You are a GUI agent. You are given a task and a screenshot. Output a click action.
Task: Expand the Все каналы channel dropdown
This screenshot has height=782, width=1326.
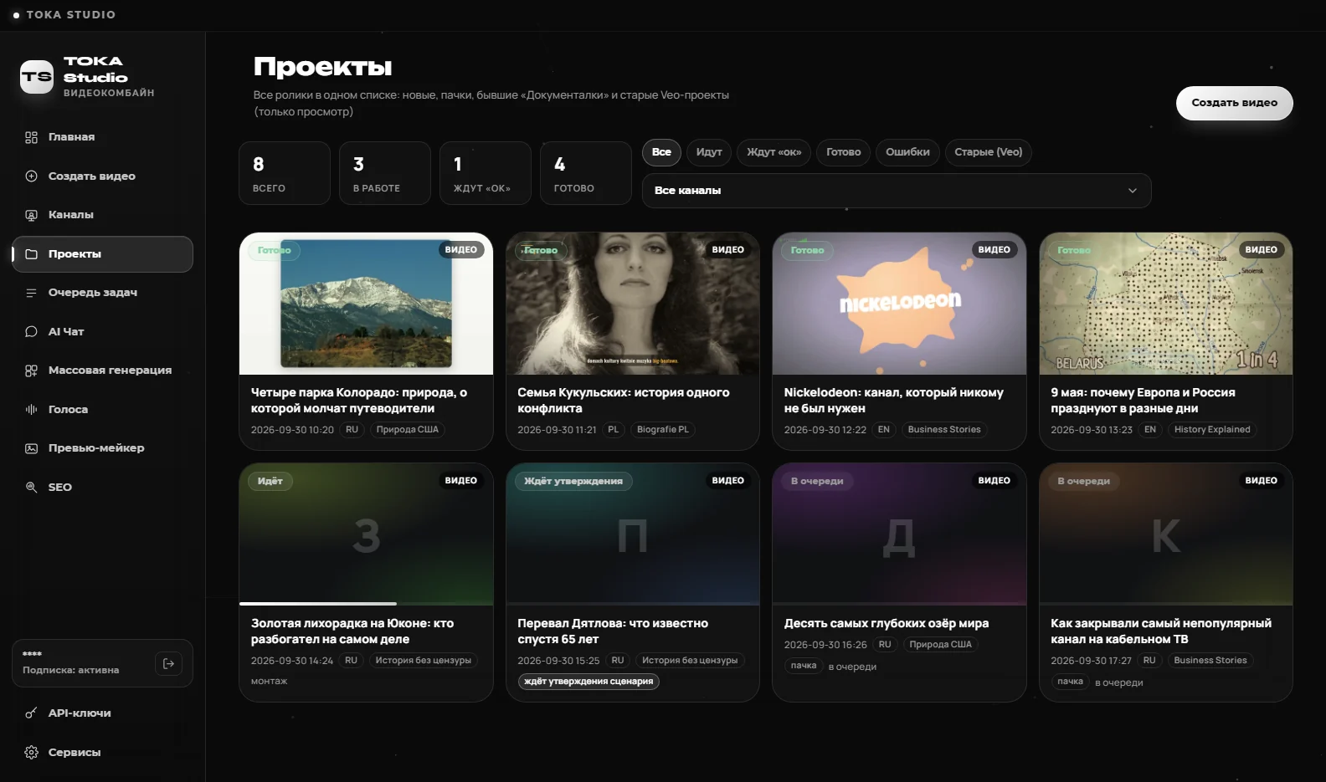click(x=897, y=191)
